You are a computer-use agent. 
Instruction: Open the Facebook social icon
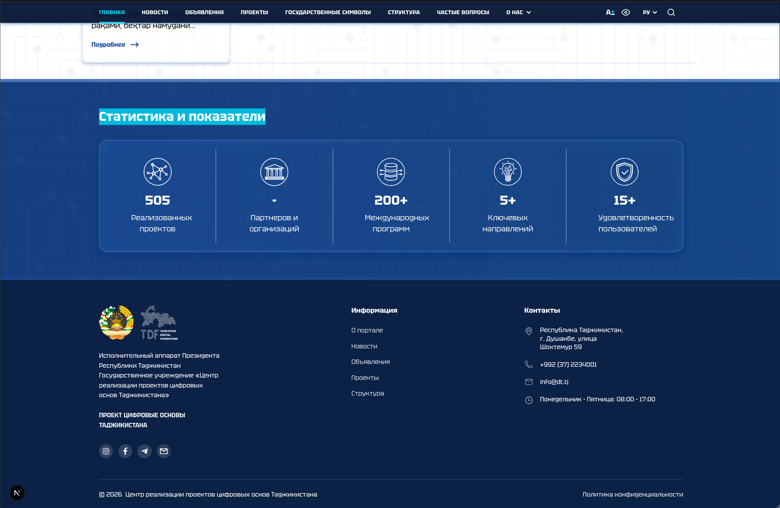(125, 451)
